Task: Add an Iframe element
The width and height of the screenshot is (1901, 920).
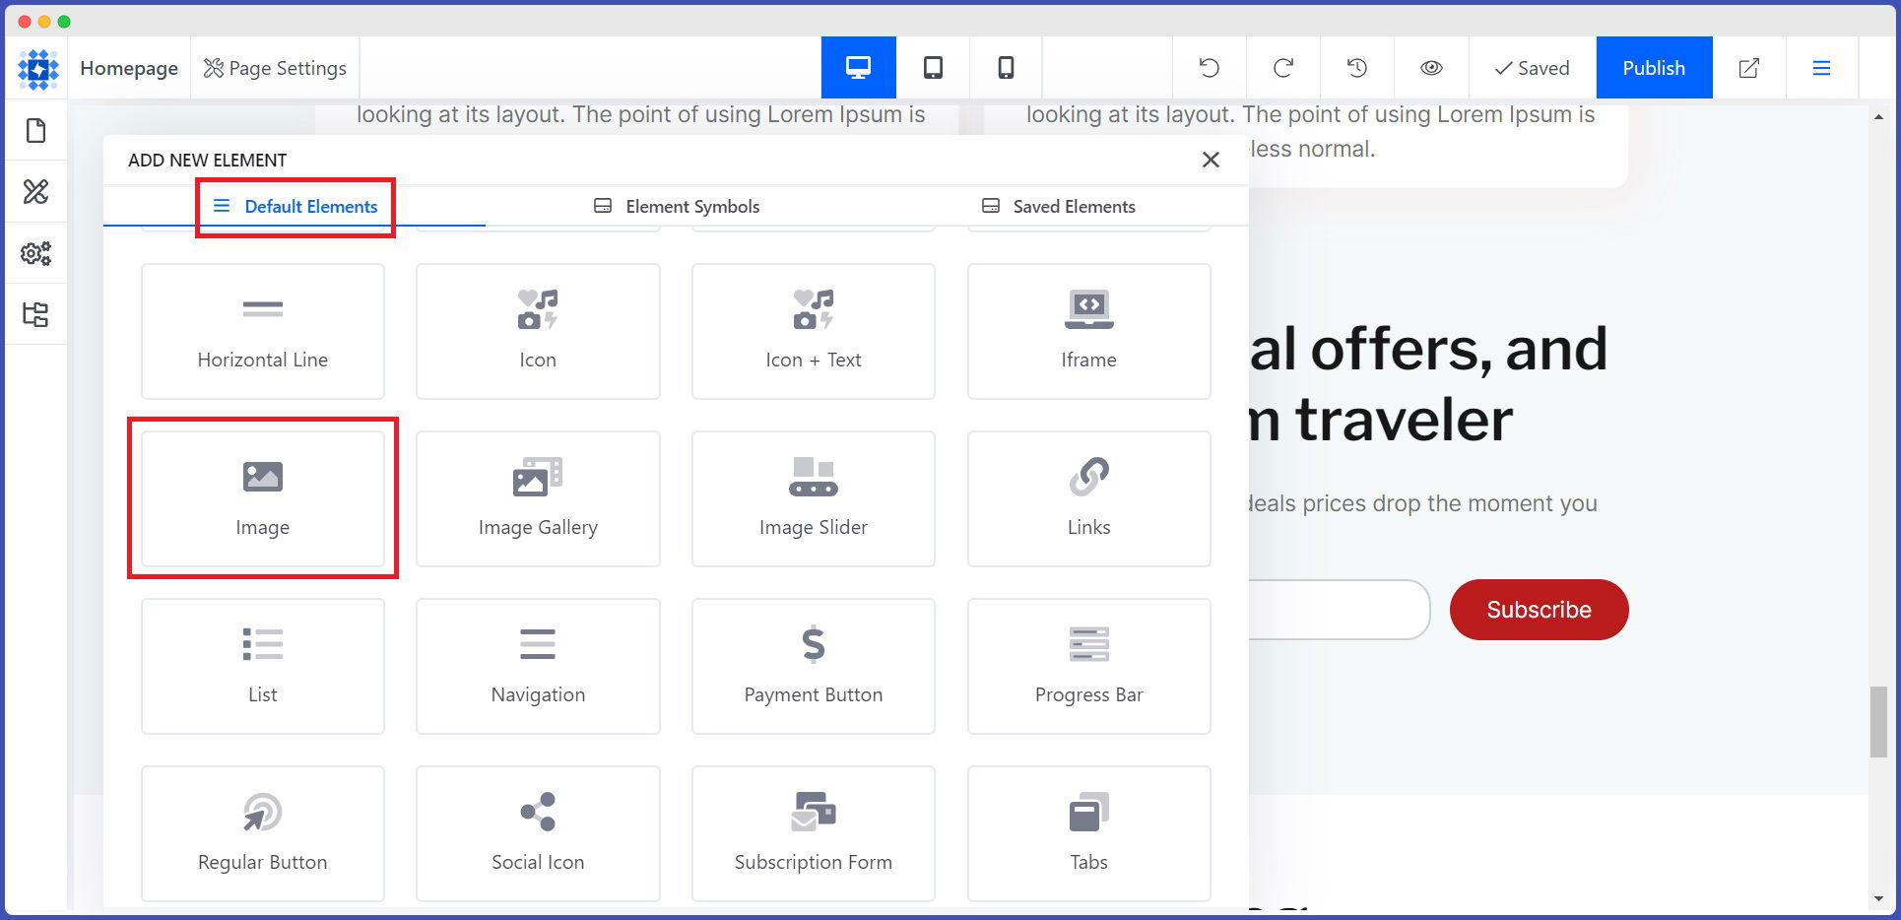Action: pos(1089,331)
